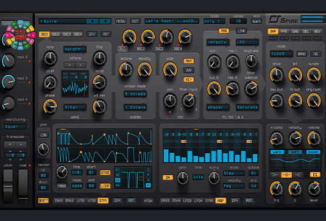Screen dimensions: 326x221
Task: Load the next preset with right arrow
Action: [105, 21]
